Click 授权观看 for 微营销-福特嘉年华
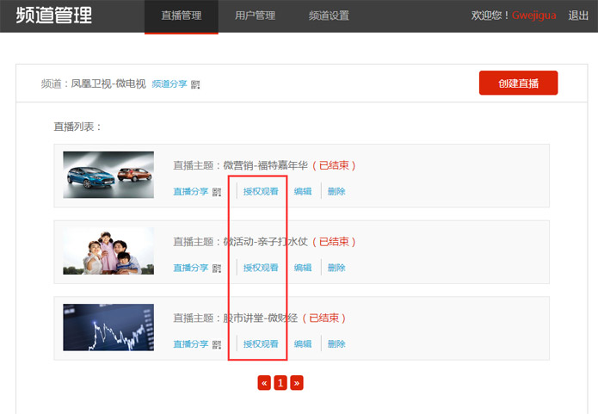Screen dimensions: 598x414 coord(261,192)
